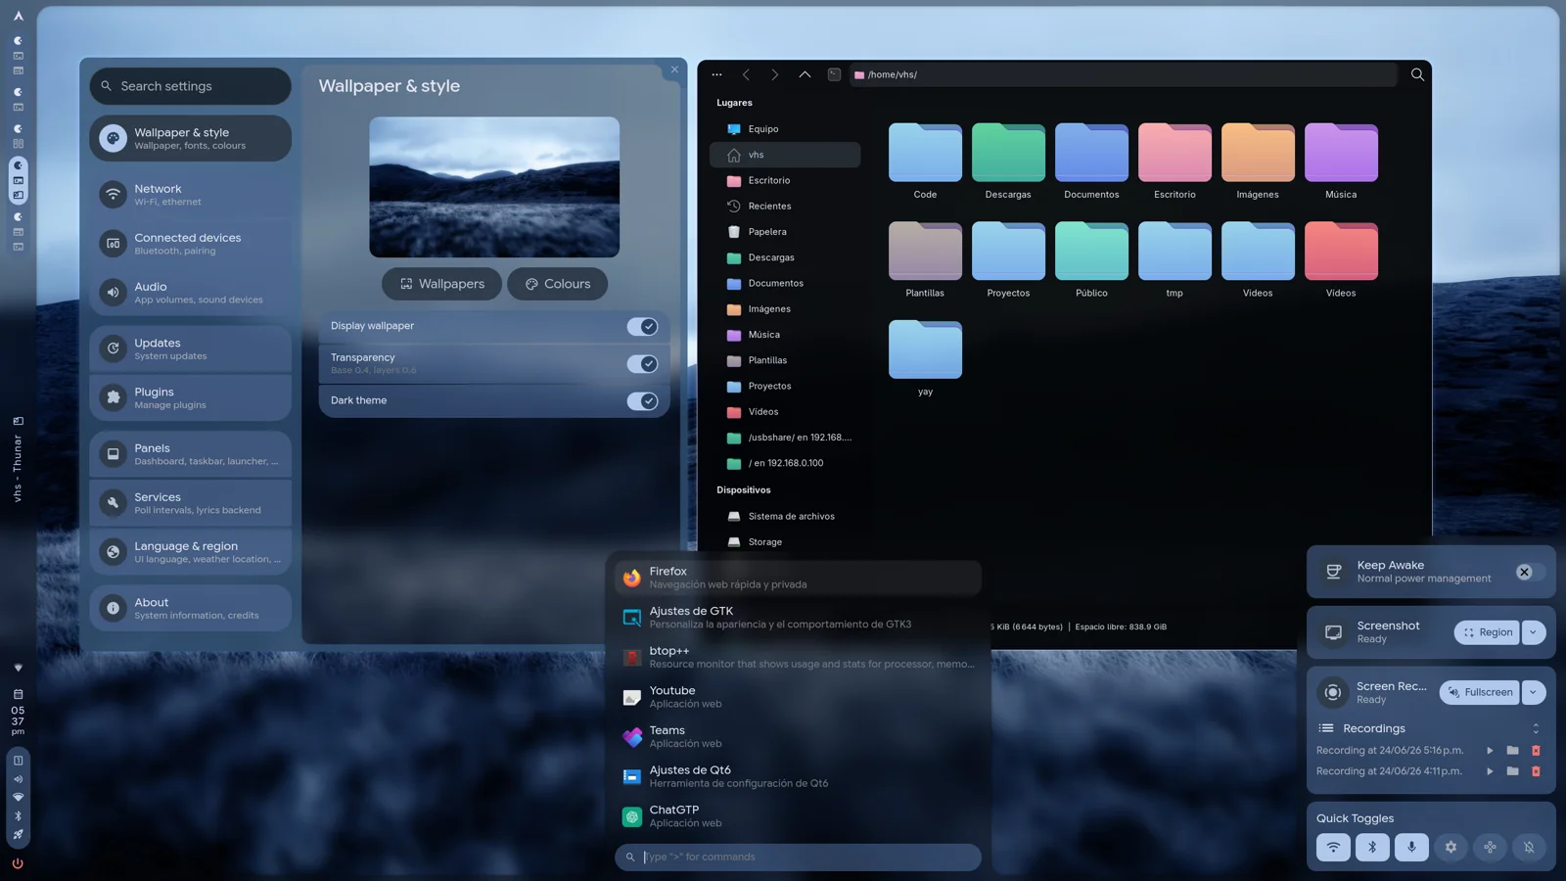Image resolution: width=1566 pixels, height=881 pixels.
Task: Expand the down arrow in left bar
Action: point(18,668)
